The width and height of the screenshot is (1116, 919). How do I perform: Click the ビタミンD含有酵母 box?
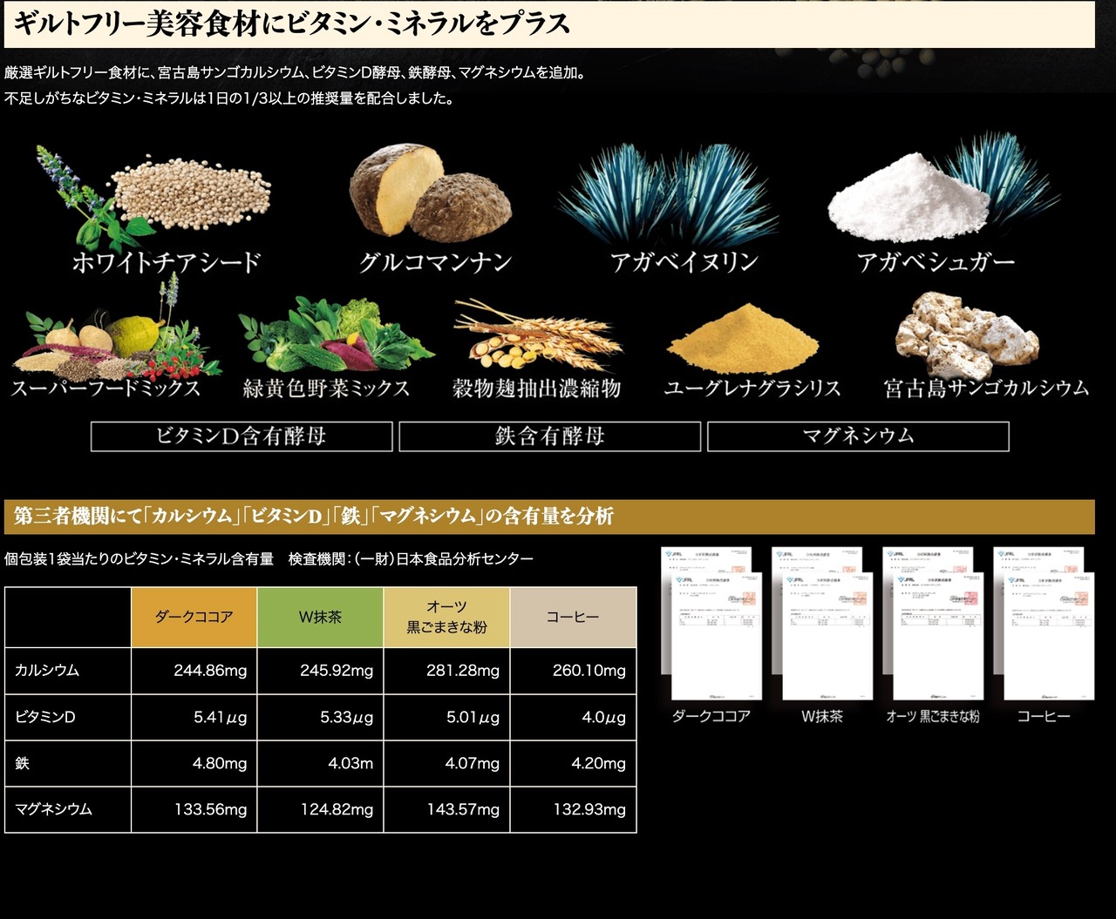(242, 436)
